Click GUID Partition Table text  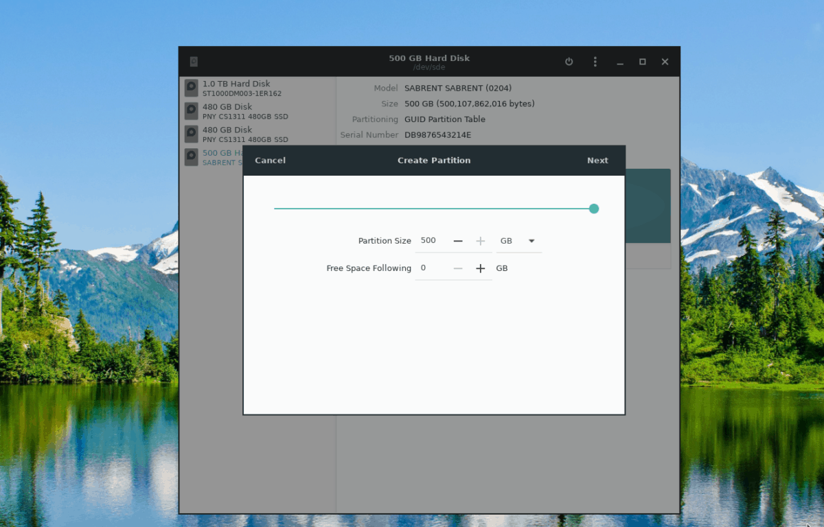click(x=445, y=119)
